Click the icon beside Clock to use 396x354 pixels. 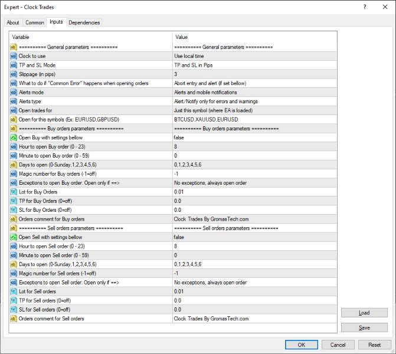tap(14, 56)
